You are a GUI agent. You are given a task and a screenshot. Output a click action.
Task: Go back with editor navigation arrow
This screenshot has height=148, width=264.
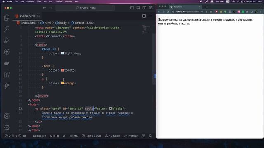44,8
